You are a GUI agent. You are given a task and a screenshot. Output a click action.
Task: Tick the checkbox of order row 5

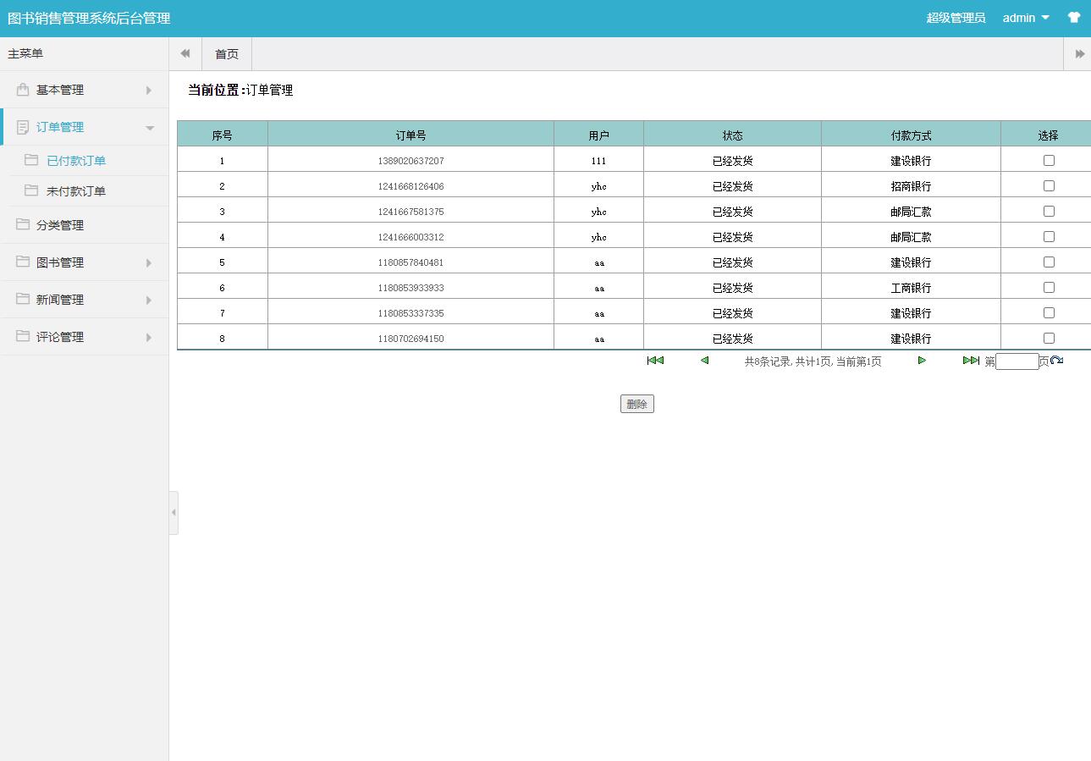coord(1049,261)
